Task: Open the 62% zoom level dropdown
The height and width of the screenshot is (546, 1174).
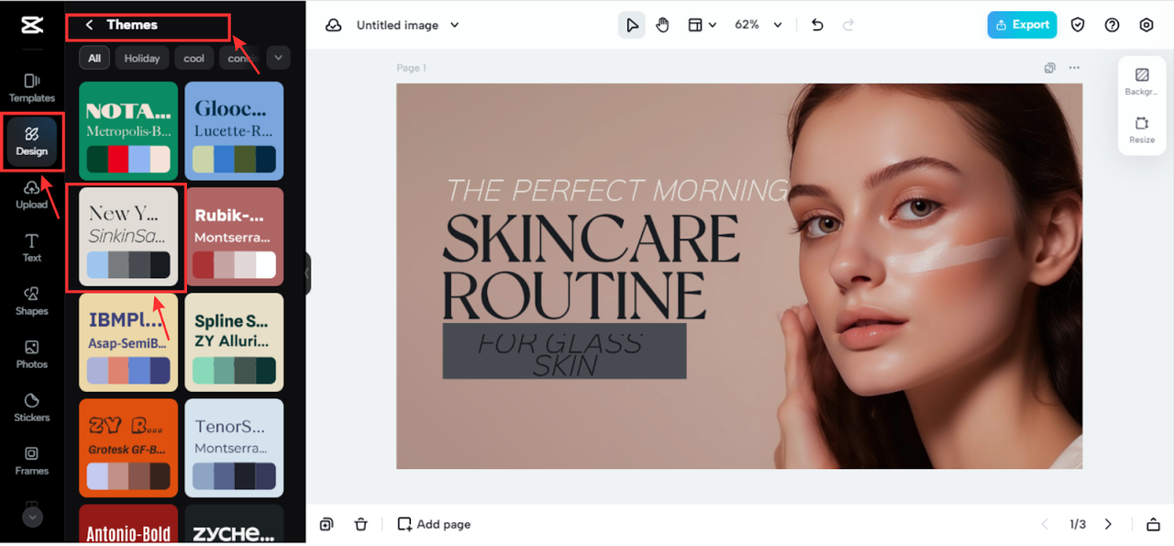Action: pyautogui.click(x=759, y=25)
